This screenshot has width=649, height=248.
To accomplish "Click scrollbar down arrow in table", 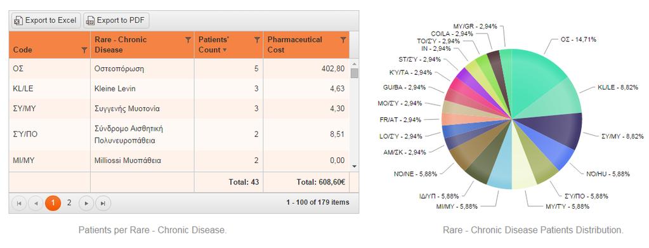I will tap(354, 166).
